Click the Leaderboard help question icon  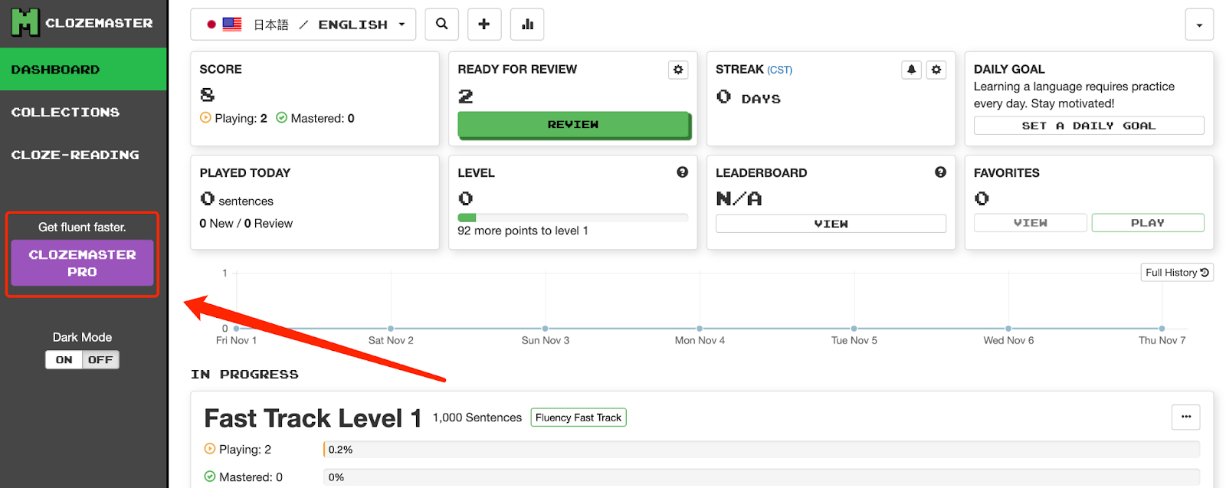940,172
